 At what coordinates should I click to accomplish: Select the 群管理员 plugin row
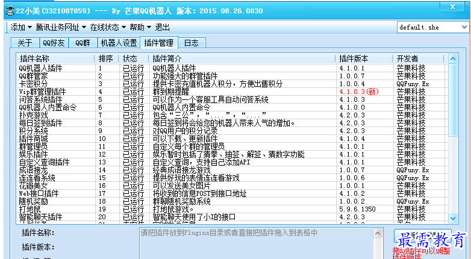click(231, 146)
